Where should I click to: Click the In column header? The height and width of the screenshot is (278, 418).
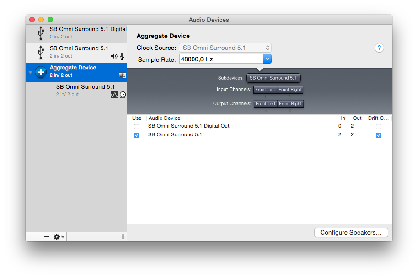(343, 118)
